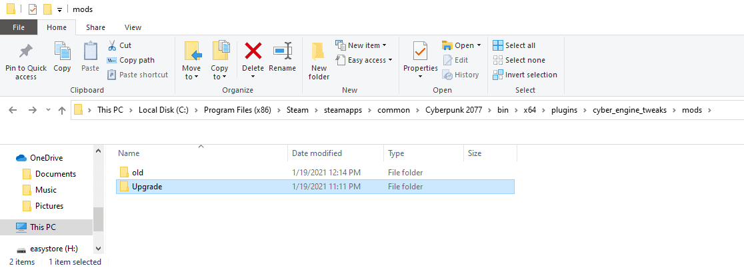The width and height of the screenshot is (744, 268).
Task: Click title bar properties checkmark icon
Action: pyautogui.click(x=33, y=9)
